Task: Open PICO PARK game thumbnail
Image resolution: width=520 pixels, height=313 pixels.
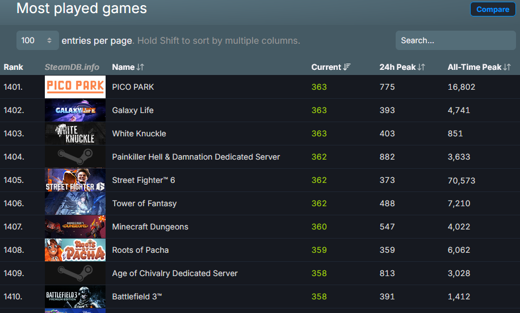Action: tap(76, 87)
